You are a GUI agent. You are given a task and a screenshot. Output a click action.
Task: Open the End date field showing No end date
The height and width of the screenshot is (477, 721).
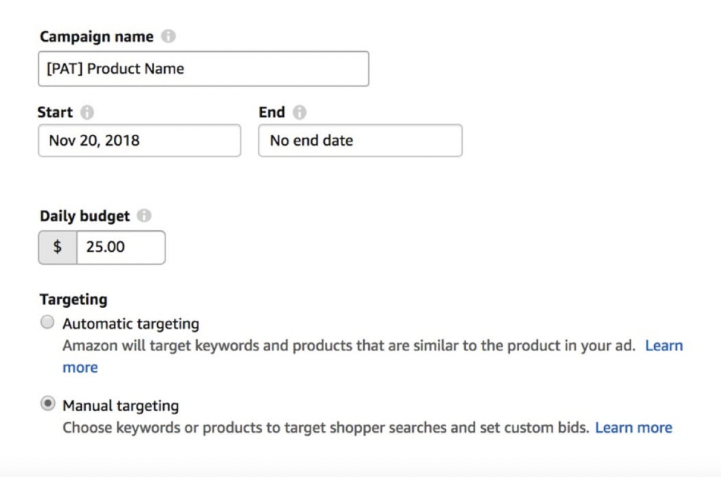(x=361, y=141)
